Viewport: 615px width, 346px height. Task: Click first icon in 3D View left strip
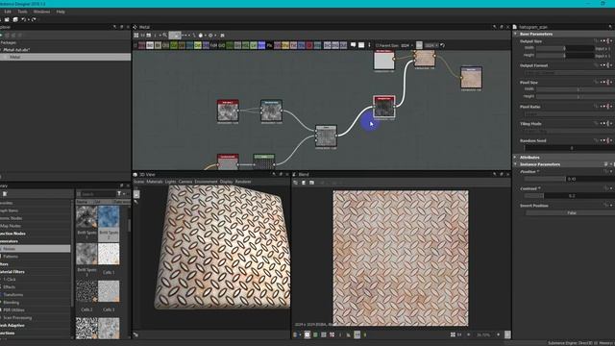(136, 194)
